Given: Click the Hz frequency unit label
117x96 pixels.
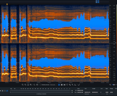Looking at the screenshot, I should (107, 94).
